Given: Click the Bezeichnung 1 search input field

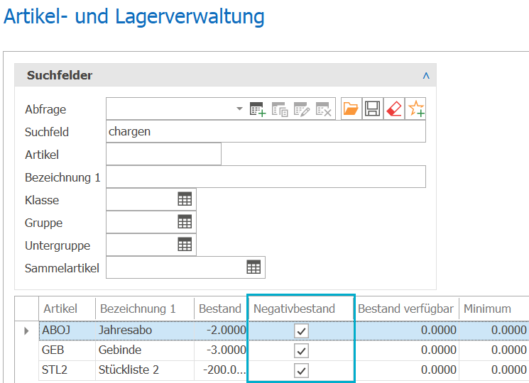Looking at the screenshot, I should (x=266, y=177).
